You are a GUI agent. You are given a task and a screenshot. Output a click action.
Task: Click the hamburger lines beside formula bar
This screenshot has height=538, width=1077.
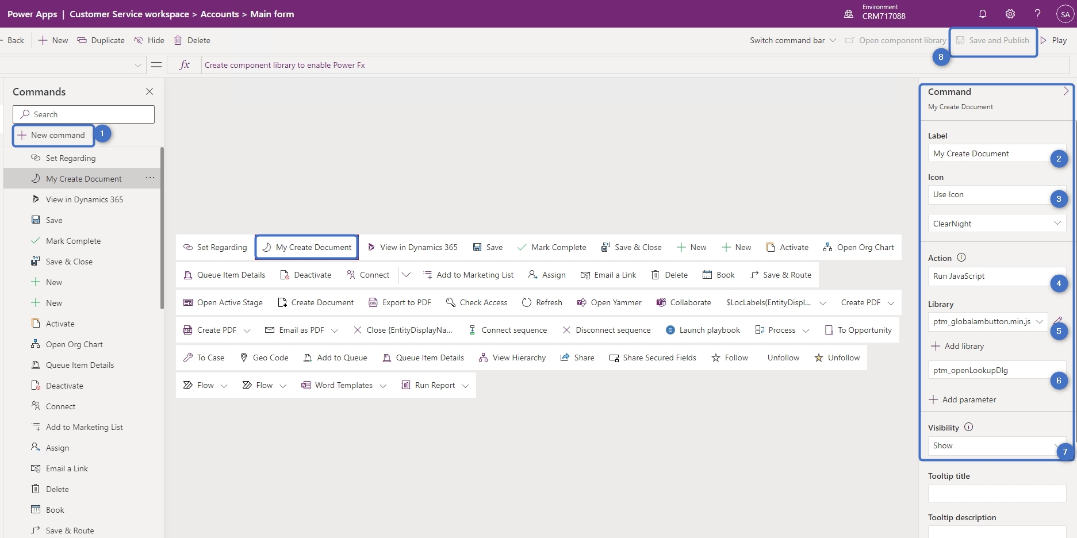156,65
